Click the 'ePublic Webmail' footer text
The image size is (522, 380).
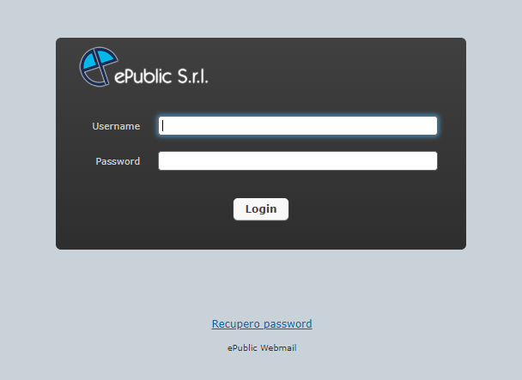click(262, 348)
